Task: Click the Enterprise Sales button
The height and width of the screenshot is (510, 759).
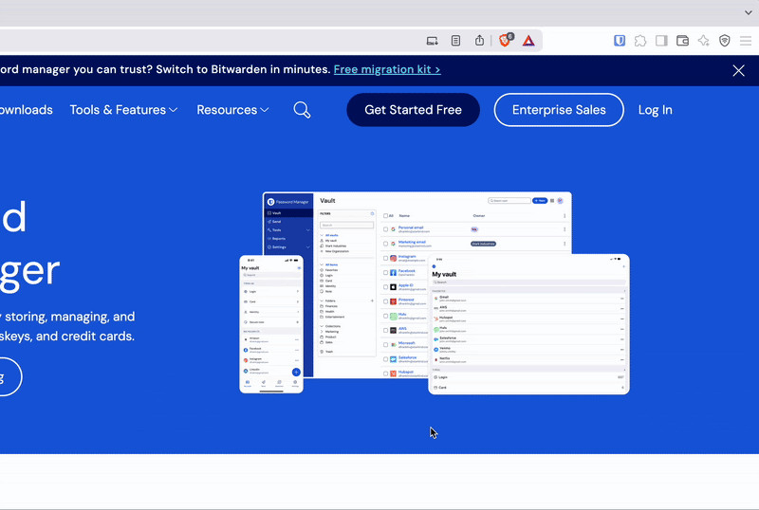Action: (x=559, y=110)
